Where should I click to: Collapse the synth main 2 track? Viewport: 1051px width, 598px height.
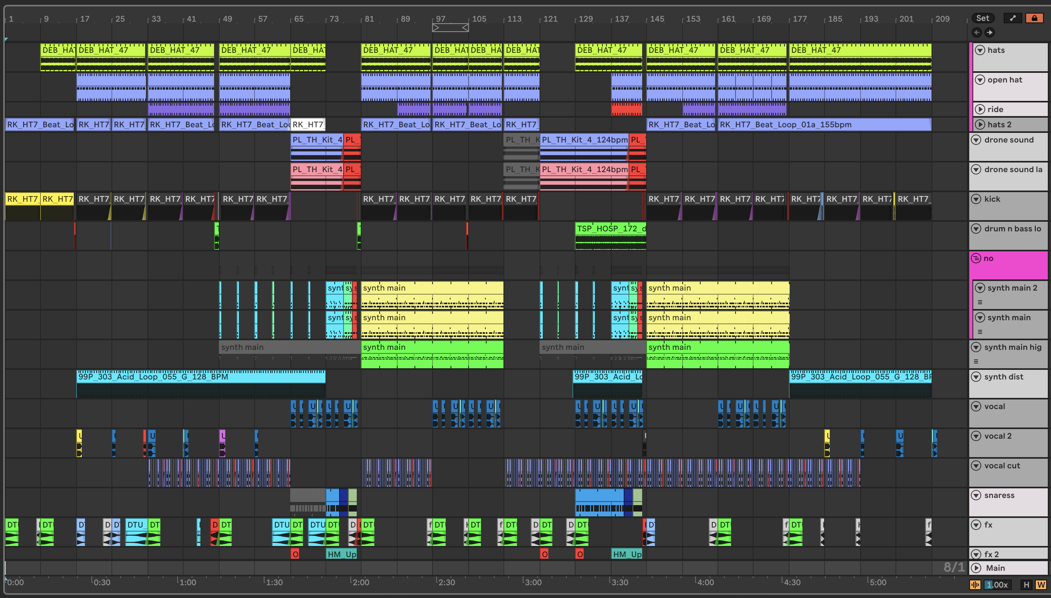click(x=980, y=288)
